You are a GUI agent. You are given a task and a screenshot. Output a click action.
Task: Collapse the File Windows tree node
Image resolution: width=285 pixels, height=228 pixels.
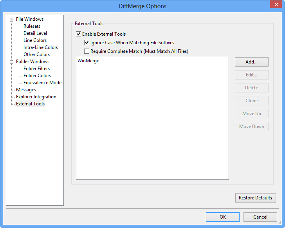pyautogui.click(x=12, y=19)
